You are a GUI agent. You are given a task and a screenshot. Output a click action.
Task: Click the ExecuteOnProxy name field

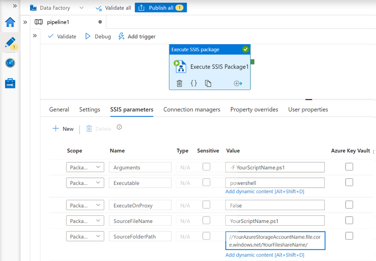click(x=140, y=205)
